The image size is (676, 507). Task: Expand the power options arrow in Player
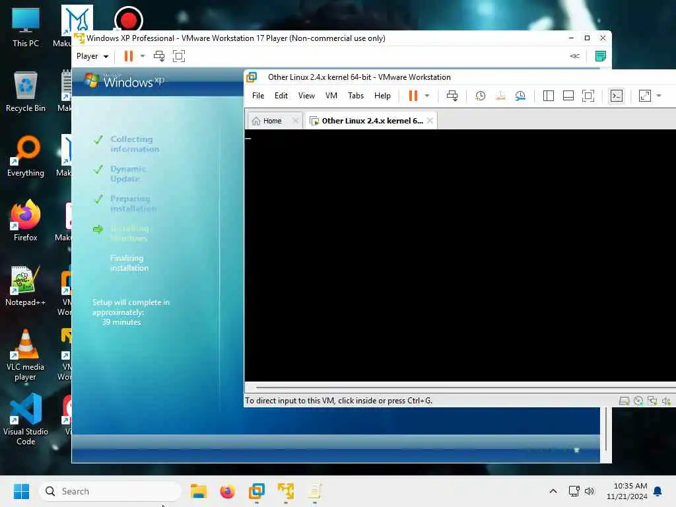tap(143, 56)
